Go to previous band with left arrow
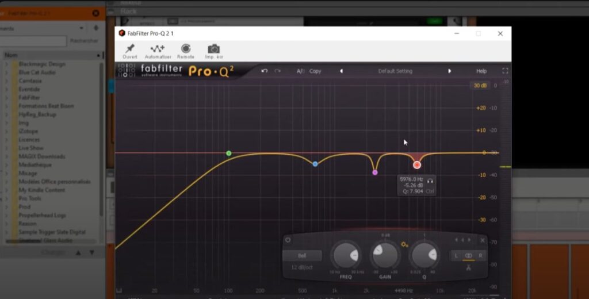Image resolution: width=589 pixels, height=299 pixels. 457,240
